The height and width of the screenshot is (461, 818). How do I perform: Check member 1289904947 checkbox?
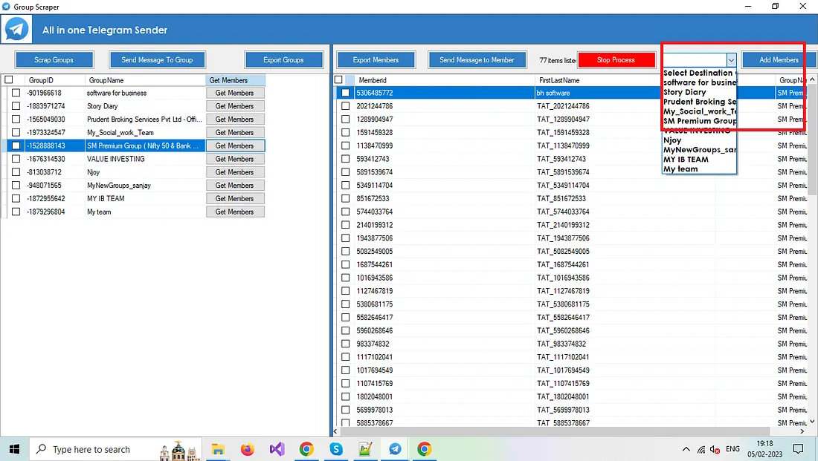[345, 119]
